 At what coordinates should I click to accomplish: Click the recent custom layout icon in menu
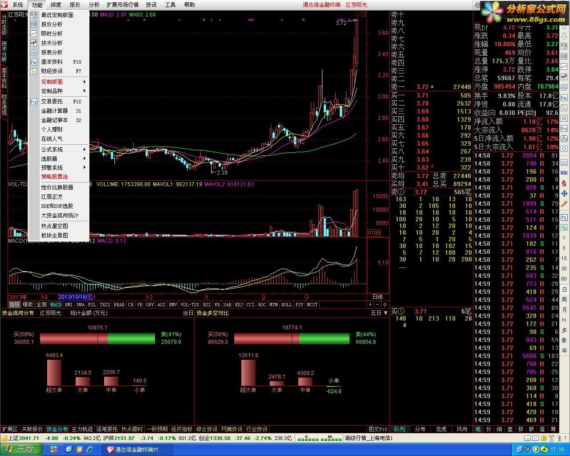coord(33,15)
